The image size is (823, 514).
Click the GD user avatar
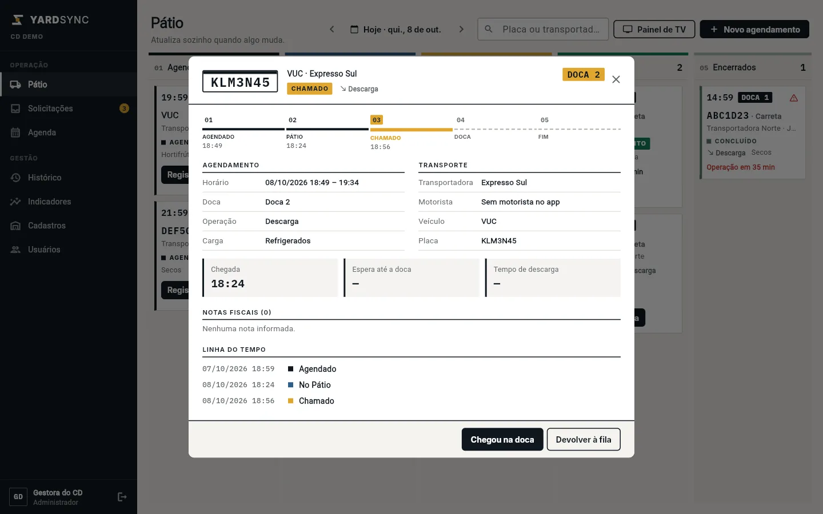point(18,497)
